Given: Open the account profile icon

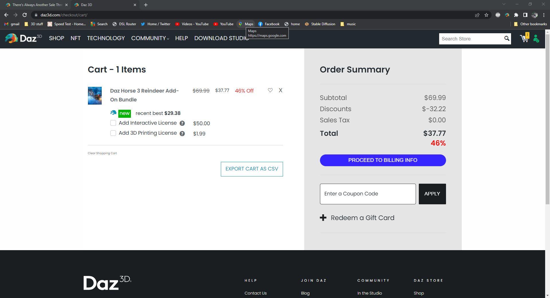Looking at the screenshot, I should coord(536,39).
